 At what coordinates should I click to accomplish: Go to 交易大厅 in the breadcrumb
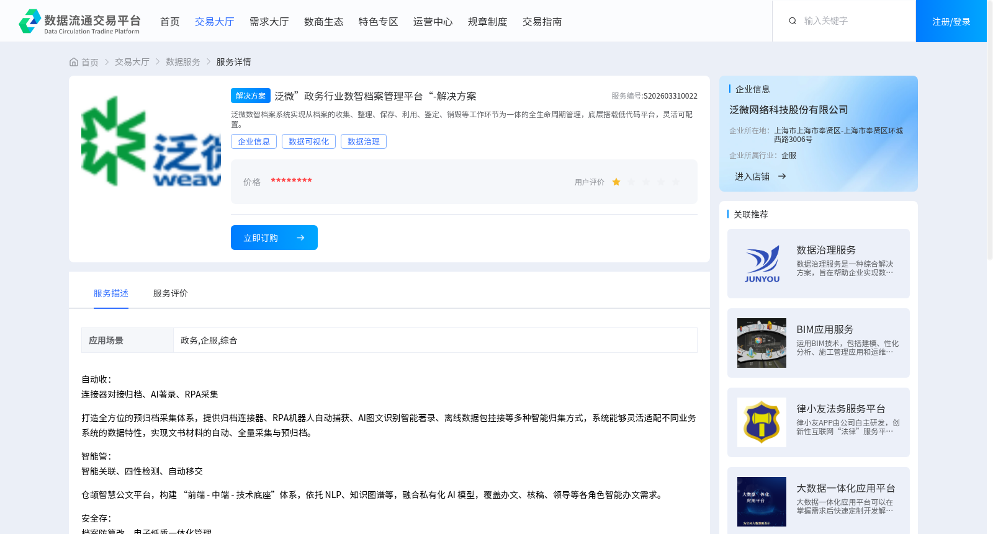coord(132,62)
